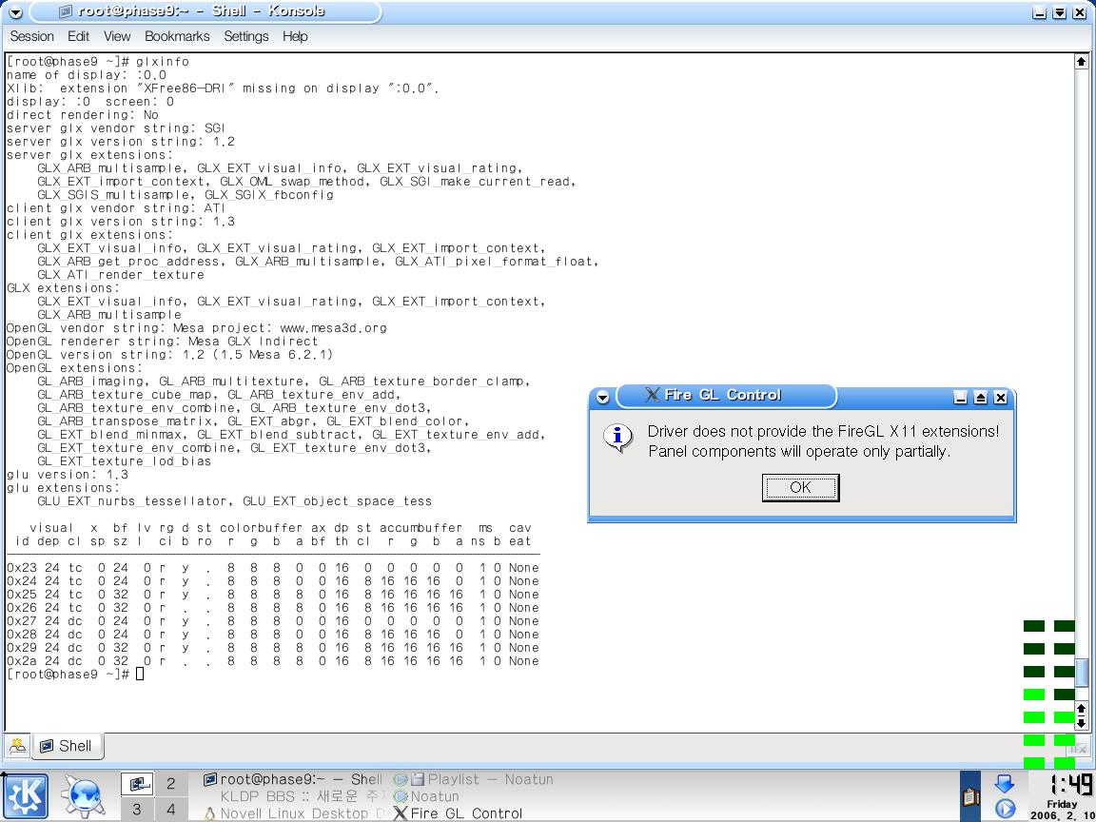
Task: Click the X icon in Fire GL title
Action: click(x=652, y=396)
